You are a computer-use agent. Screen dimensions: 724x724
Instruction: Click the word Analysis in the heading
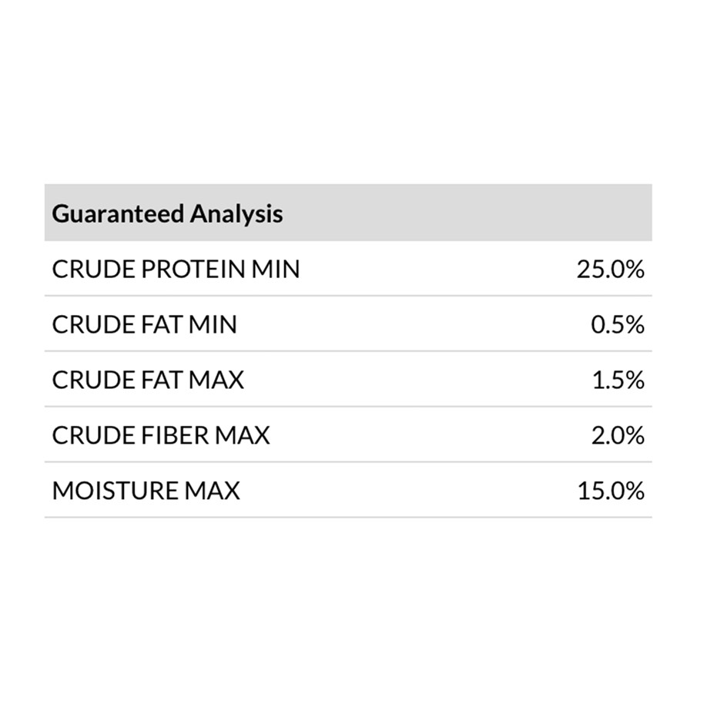236,213
